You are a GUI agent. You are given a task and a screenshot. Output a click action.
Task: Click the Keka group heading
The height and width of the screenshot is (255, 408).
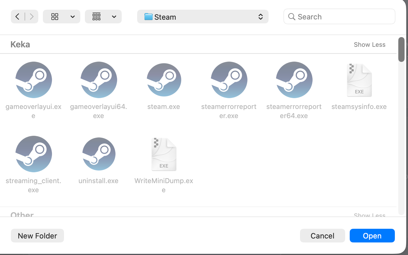pyautogui.click(x=20, y=44)
